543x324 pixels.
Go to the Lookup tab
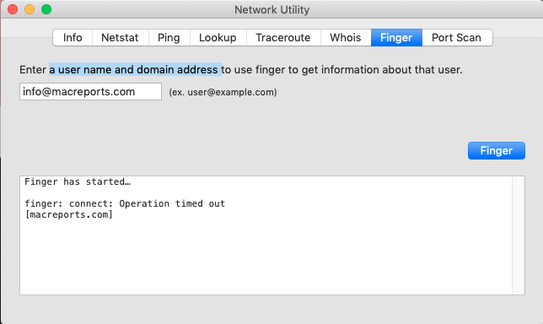click(218, 37)
